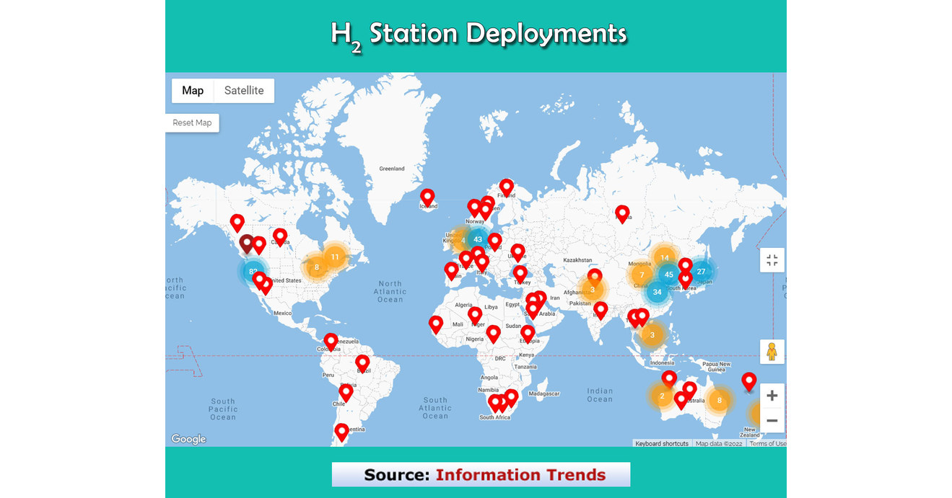952x498 pixels.
Task: Toggle fullscreen map mode
Action: 772,259
